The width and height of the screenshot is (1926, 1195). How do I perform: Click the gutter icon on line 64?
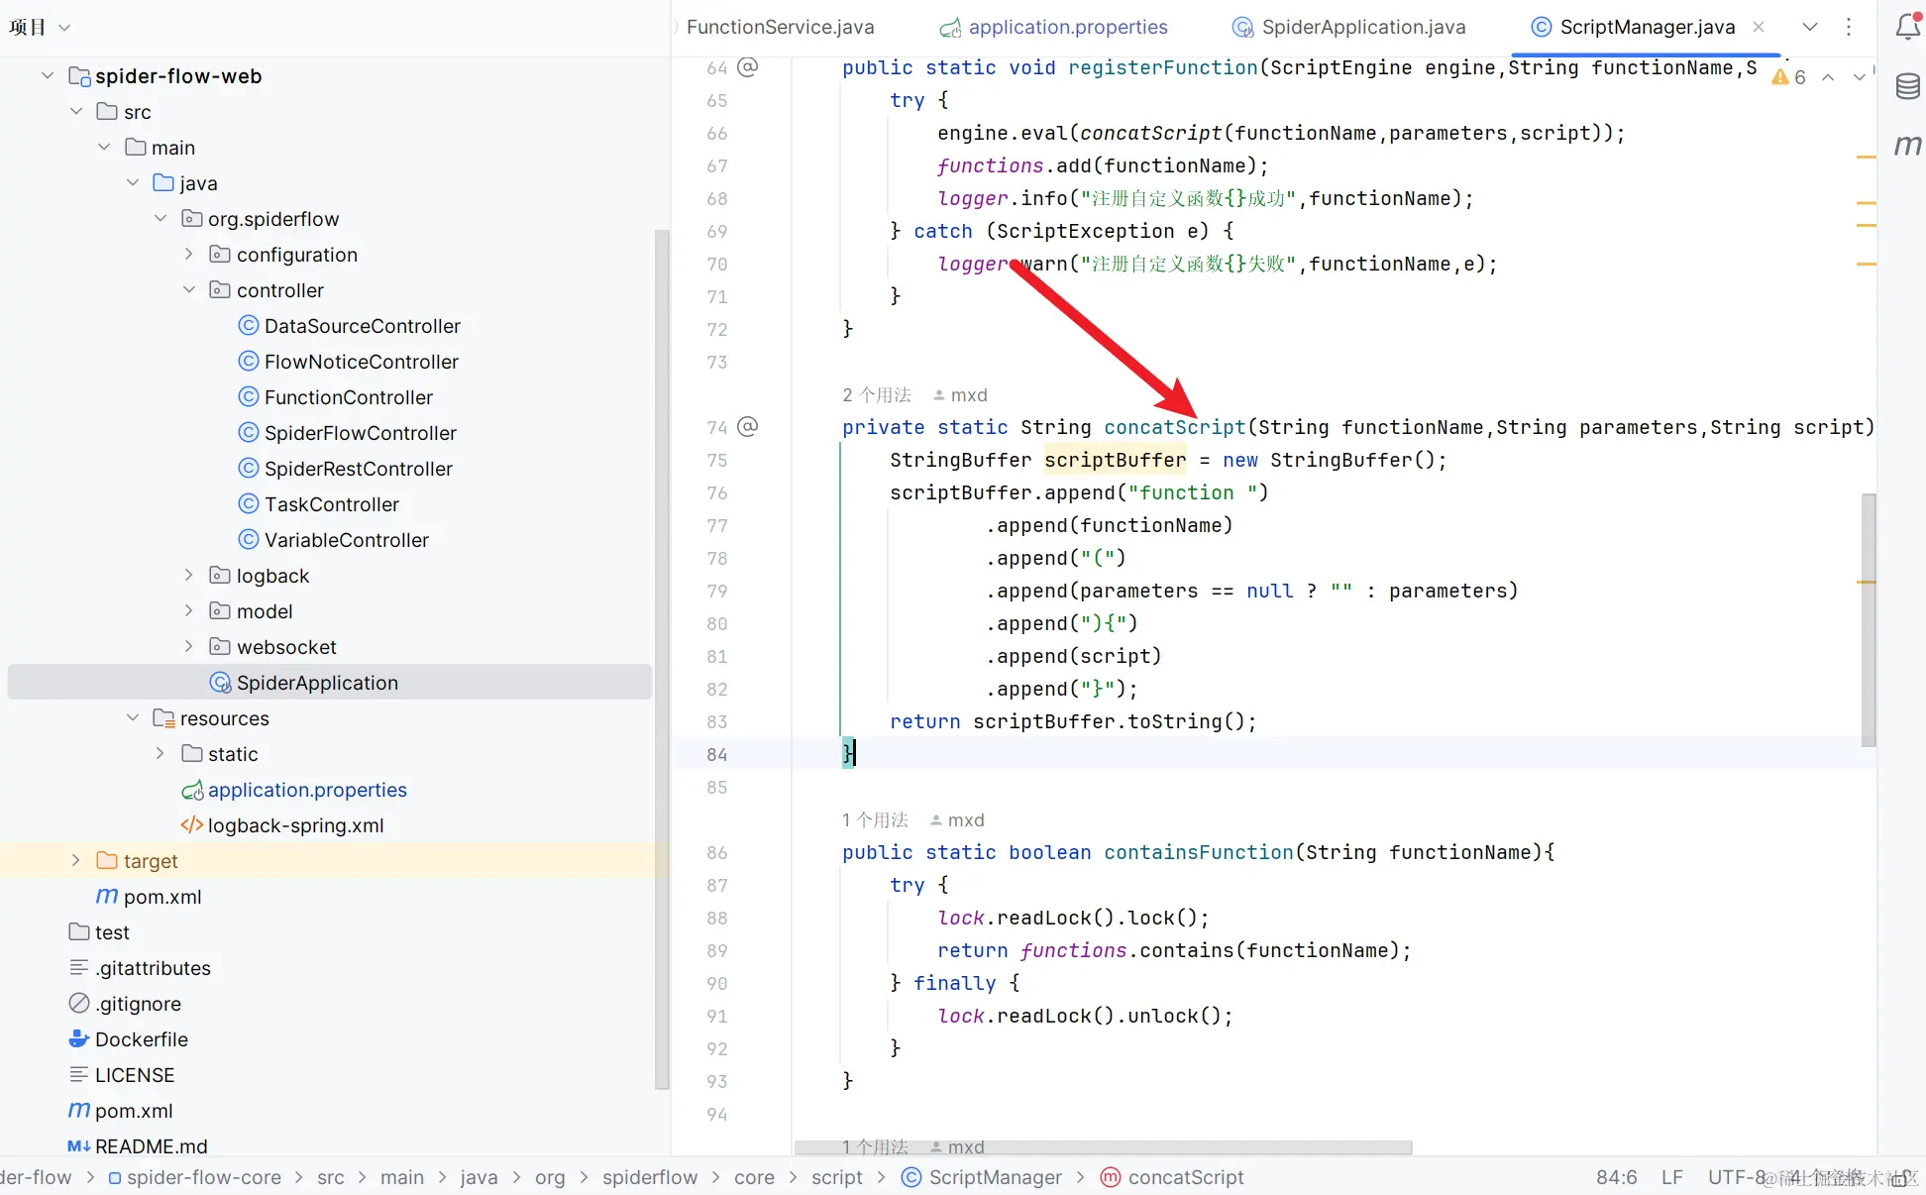pyautogui.click(x=748, y=67)
